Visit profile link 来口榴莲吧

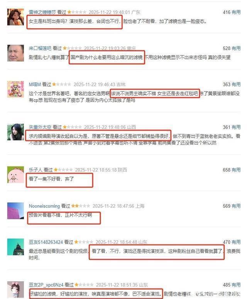(40, 48)
